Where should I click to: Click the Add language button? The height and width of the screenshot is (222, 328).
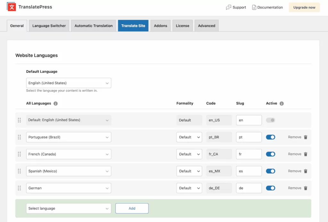[x=132, y=209]
